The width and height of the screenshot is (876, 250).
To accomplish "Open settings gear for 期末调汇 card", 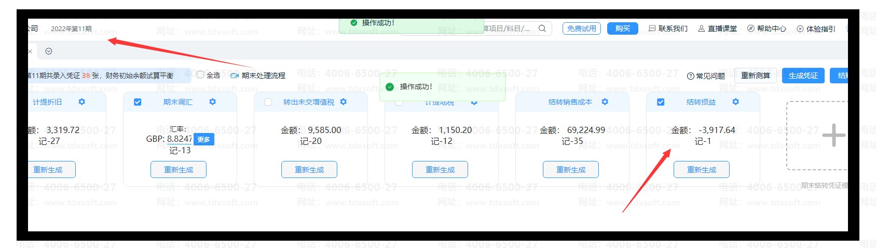I will pyautogui.click(x=212, y=102).
